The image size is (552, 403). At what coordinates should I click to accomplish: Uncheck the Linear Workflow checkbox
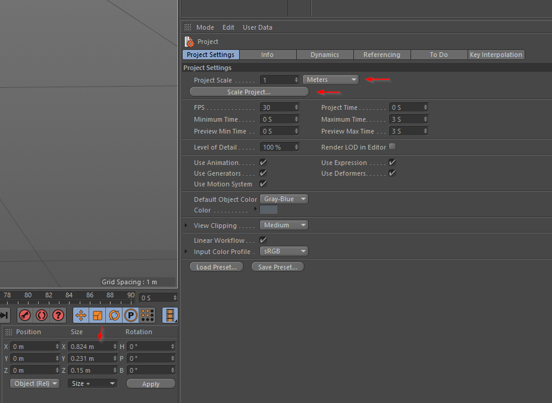point(263,240)
